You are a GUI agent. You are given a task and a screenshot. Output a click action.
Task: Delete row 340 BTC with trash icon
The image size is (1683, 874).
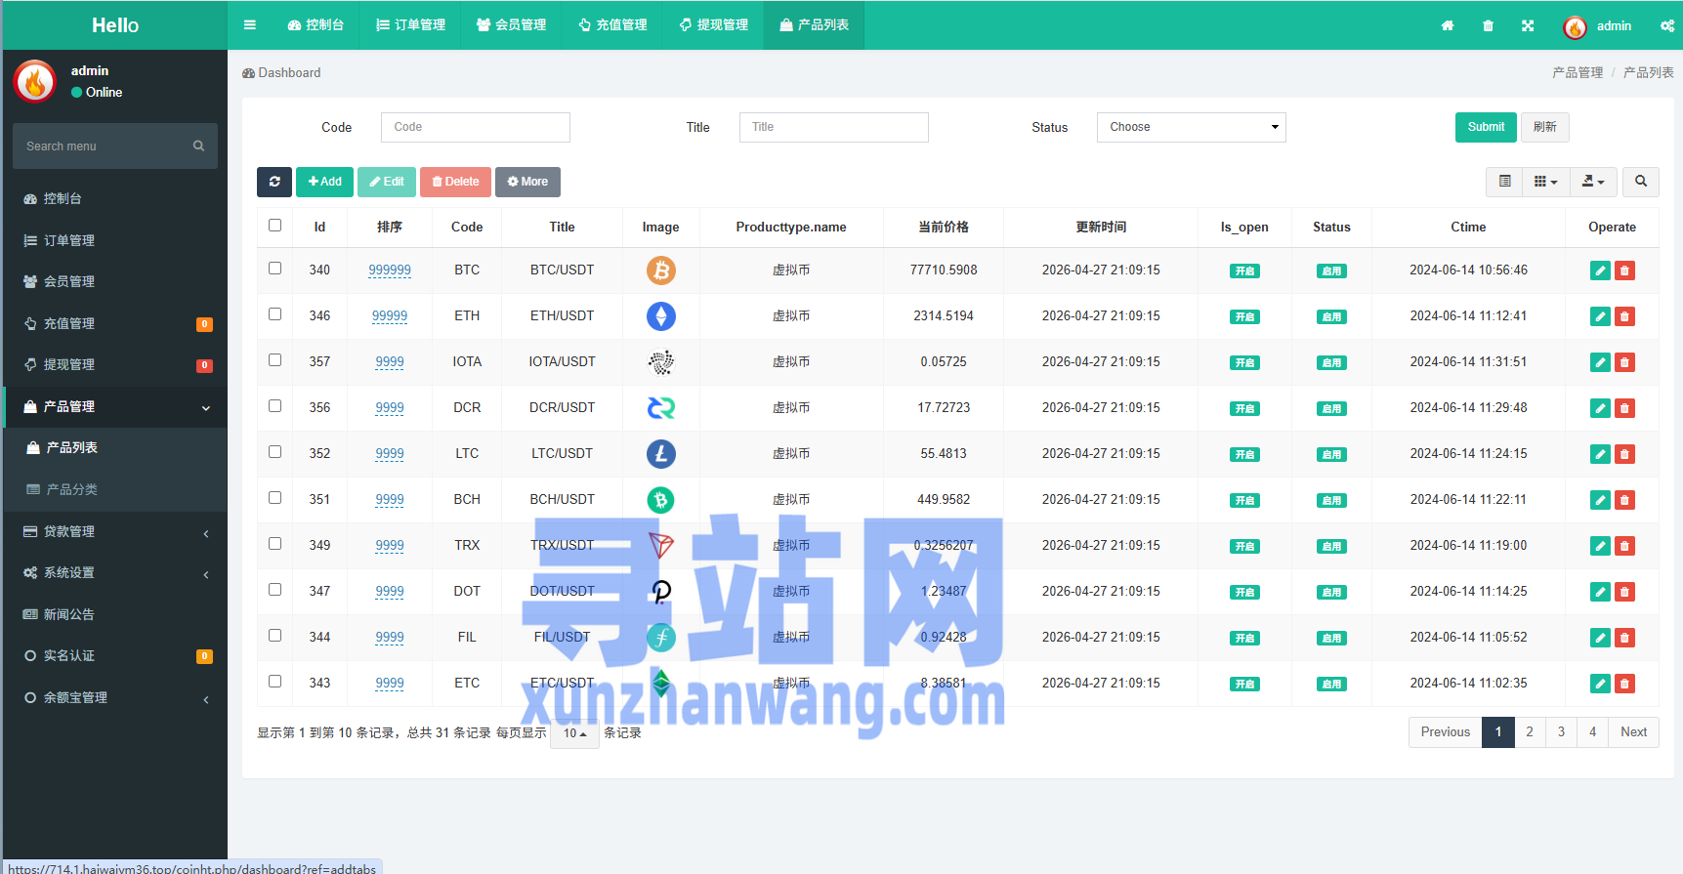point(1624,271)
